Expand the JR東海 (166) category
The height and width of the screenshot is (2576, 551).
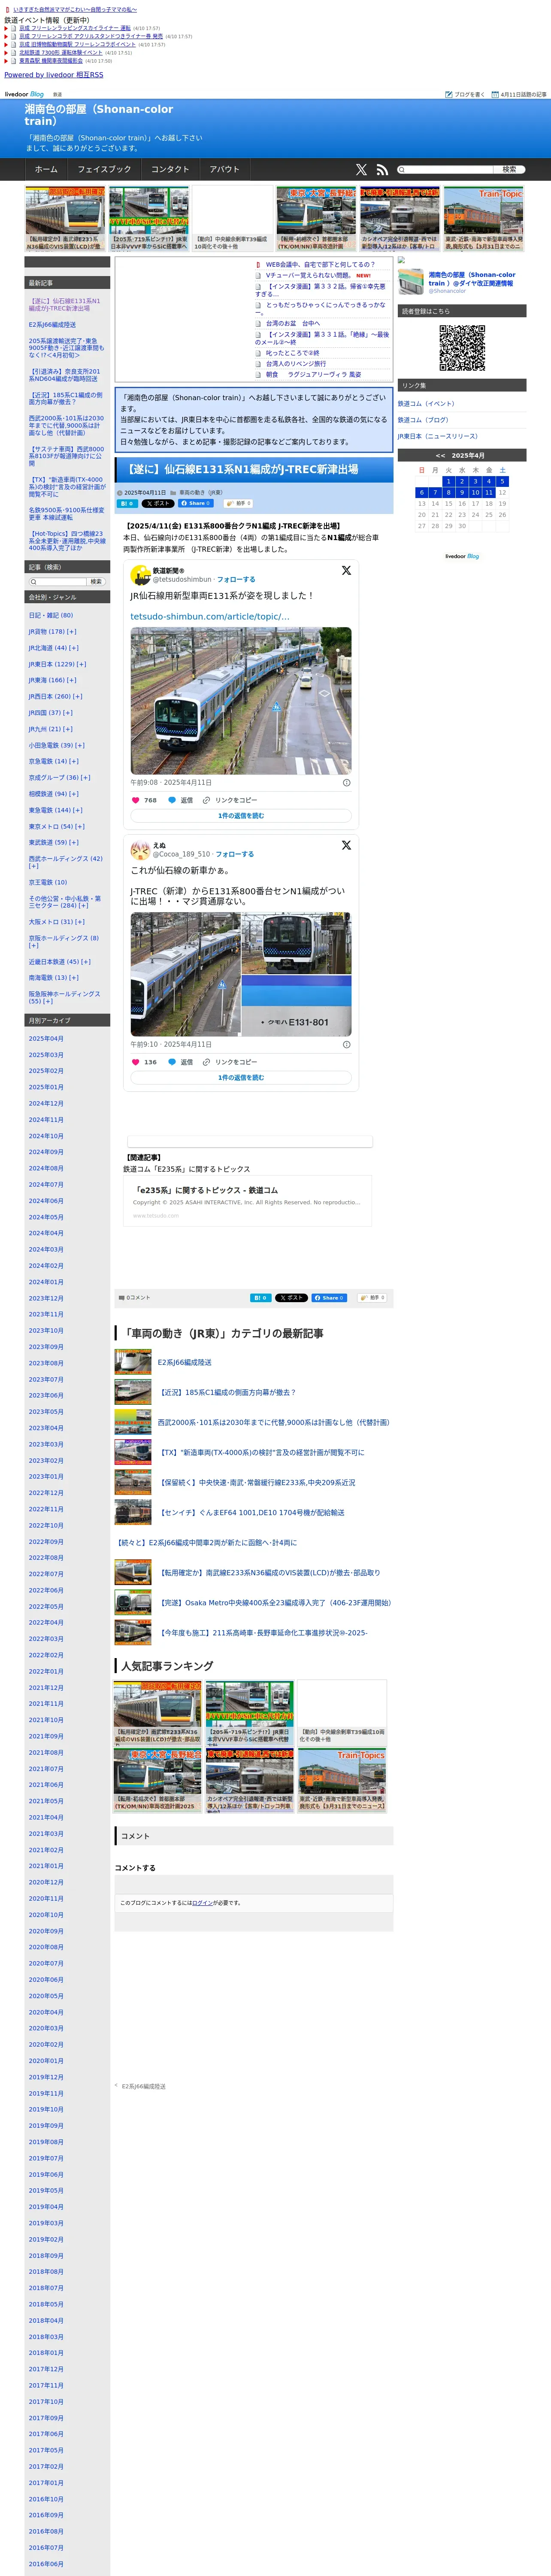(71, 680)
